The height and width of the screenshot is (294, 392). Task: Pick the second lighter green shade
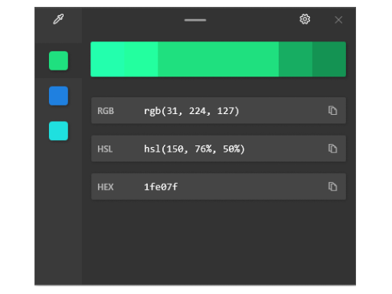tap(141, 59)
